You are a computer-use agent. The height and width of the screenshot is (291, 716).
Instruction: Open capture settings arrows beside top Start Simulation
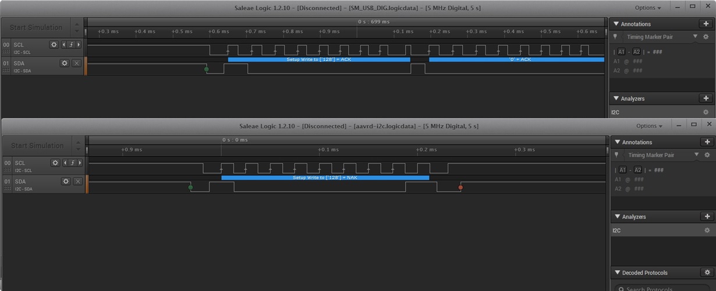(x=77, y=27)
